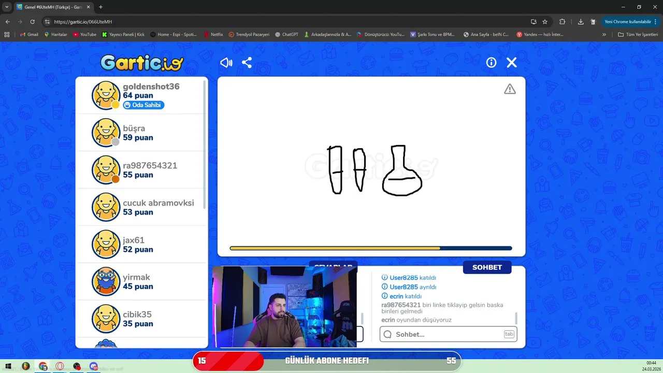Leave the room with the X icon
Screen dimensions: 663x373
click(512, 63)
